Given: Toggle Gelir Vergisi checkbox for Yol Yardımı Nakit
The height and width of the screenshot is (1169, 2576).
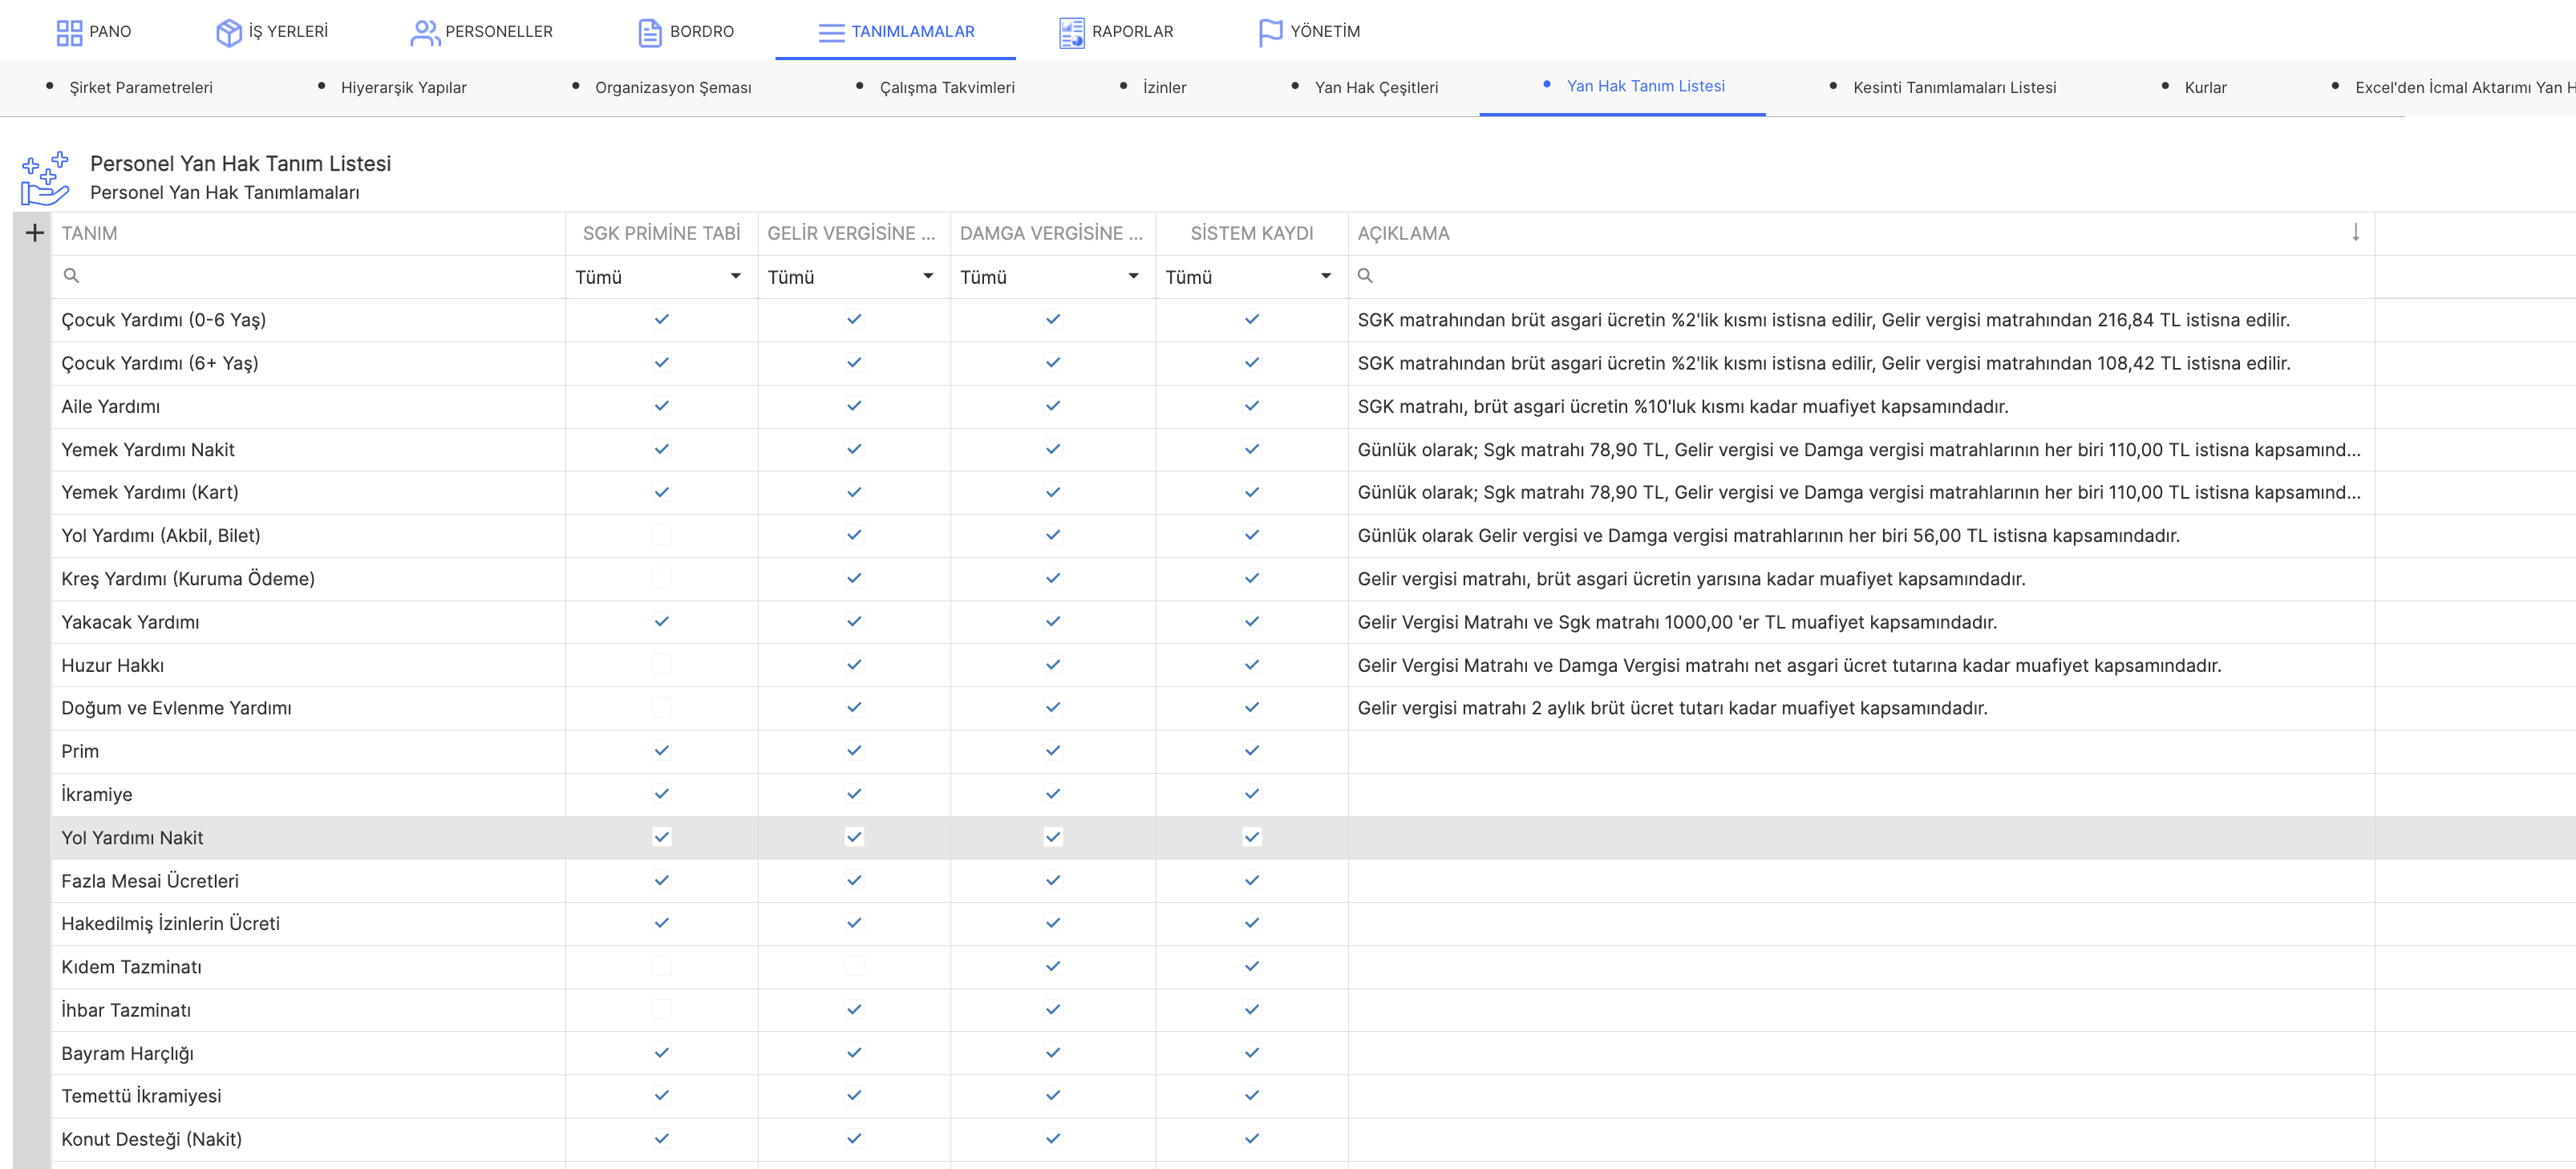Looking at the screenshot, I should click(853, 837).
